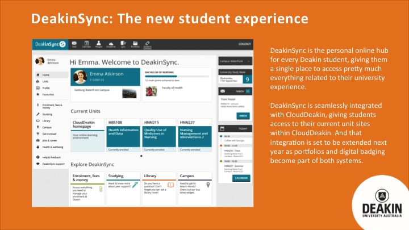This screenshot has height=230, width=409.
Task: Launch the Lync icon in top bar
Action: tap(123, 43)
